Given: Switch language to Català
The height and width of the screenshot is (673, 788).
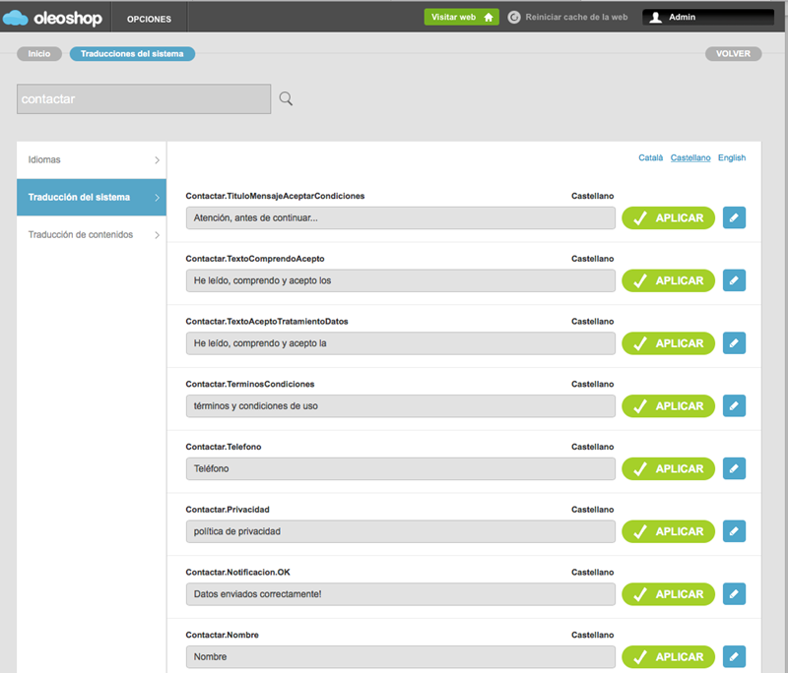Looking at the screenshot, I should pos(650,157).
